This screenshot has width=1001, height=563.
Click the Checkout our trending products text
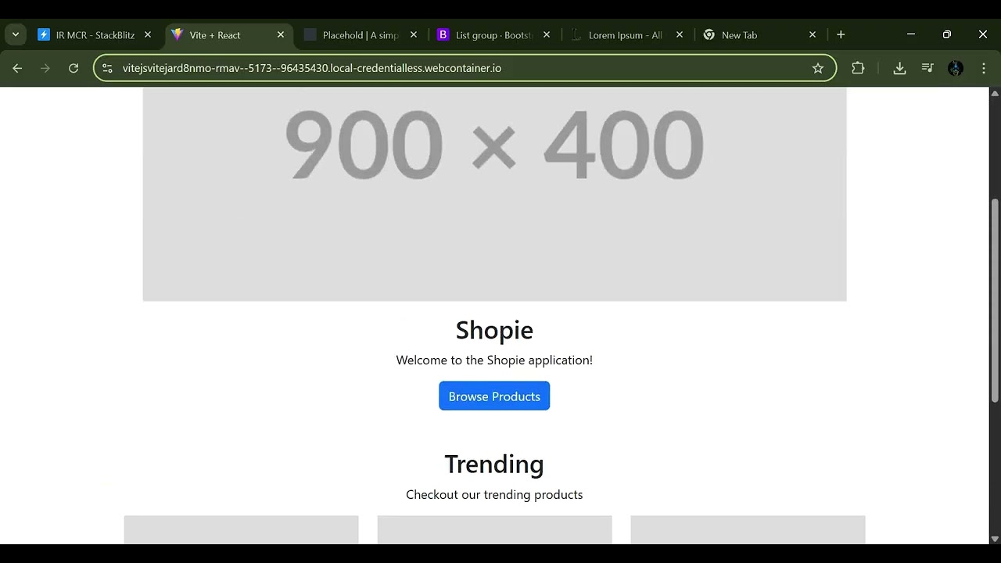tap(494, 495)
